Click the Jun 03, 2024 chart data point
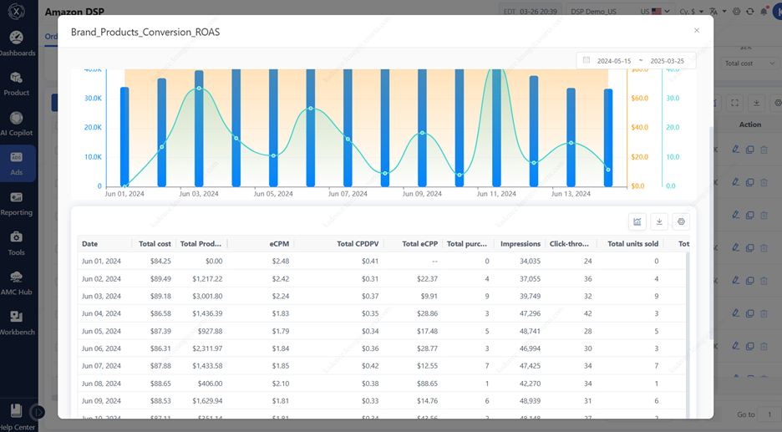Viewport: 782px width, 432px height. 199,89
